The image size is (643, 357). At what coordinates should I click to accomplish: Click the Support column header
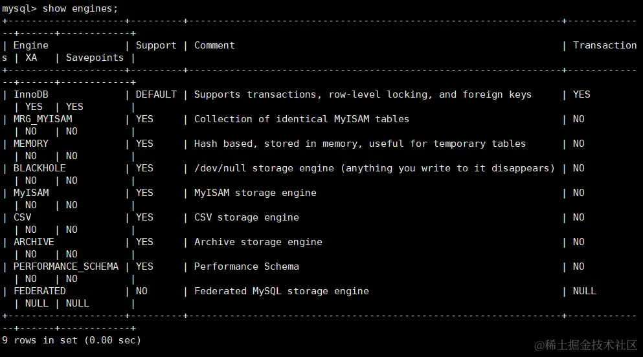click(x=156, y=45)
